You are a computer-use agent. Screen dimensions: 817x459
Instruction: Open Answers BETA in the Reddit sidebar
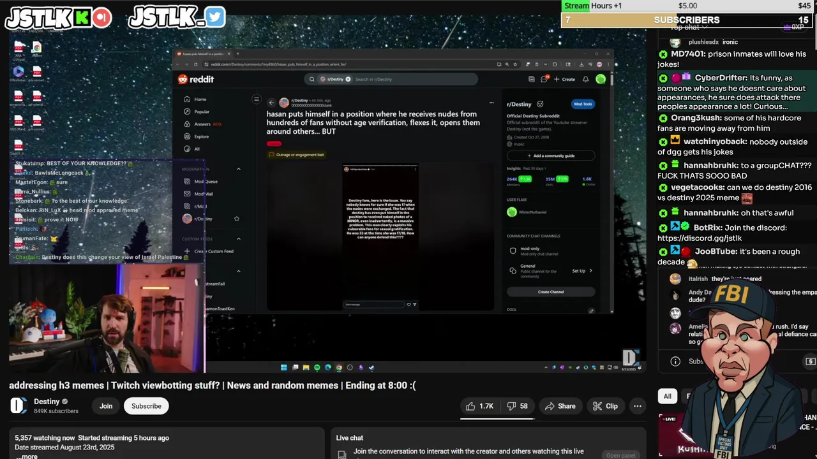pos(202,124)
